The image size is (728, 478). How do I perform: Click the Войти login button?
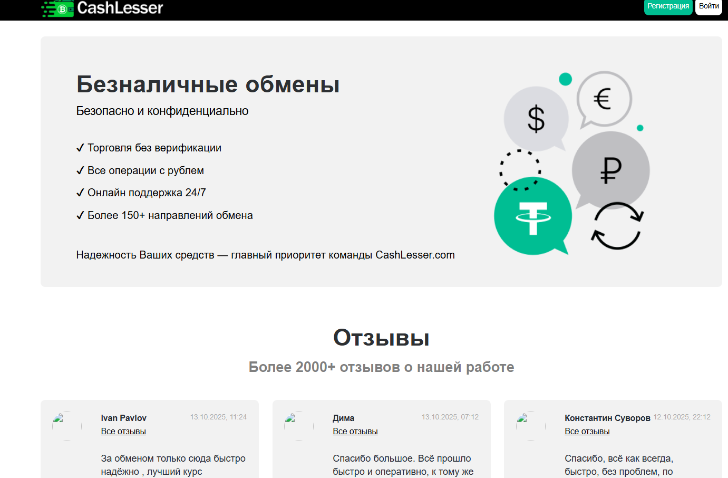pos(708,7)
